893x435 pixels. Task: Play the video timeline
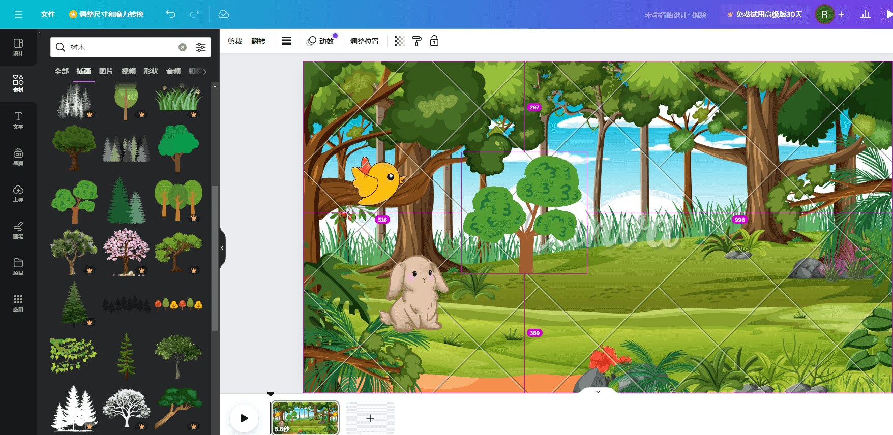(244, 418)
